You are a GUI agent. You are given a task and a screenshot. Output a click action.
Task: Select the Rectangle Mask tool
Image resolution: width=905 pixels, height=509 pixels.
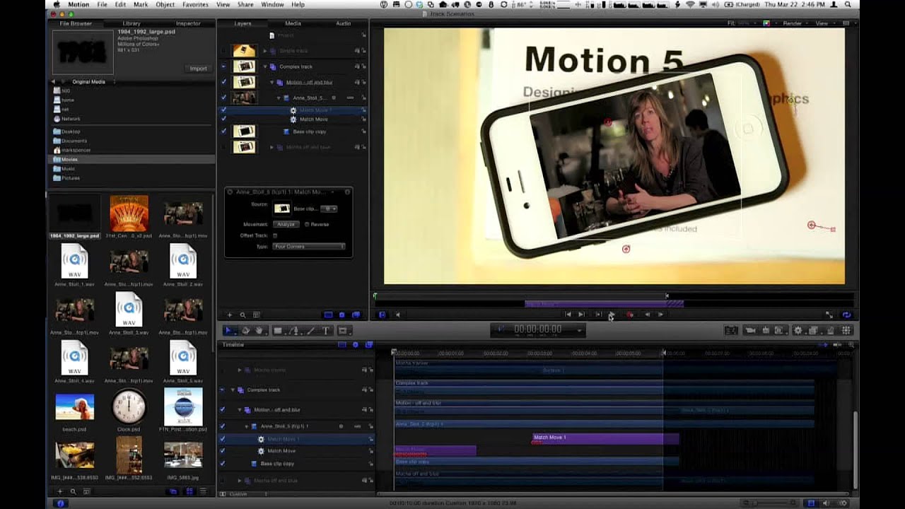pyautogui.click(x=343, y=330)
